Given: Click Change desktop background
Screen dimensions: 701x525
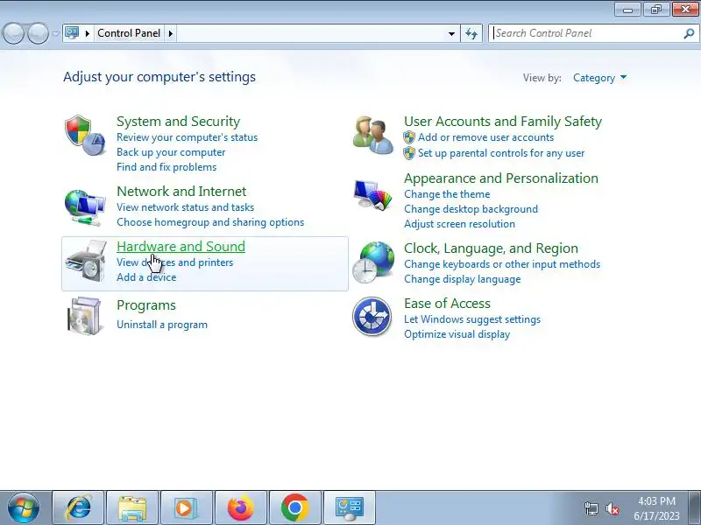Looking at the screenshot, I should pyautogui.click(x=471, y=209).
